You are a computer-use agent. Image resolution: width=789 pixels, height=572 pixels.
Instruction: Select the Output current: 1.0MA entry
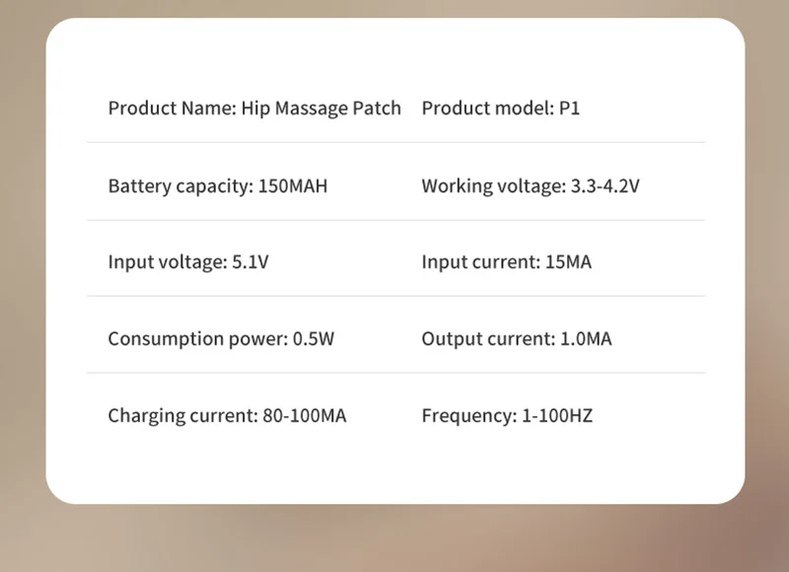517,339
